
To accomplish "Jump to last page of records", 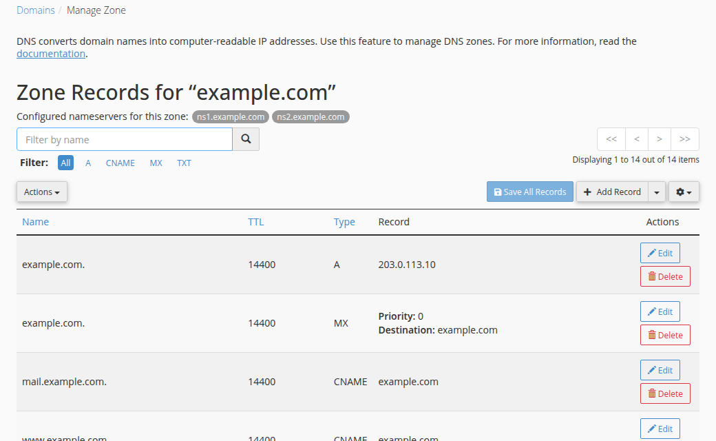I will click(684, 139).
